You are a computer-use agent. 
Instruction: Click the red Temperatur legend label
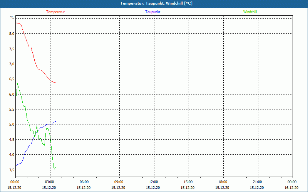tap(55, 12)
